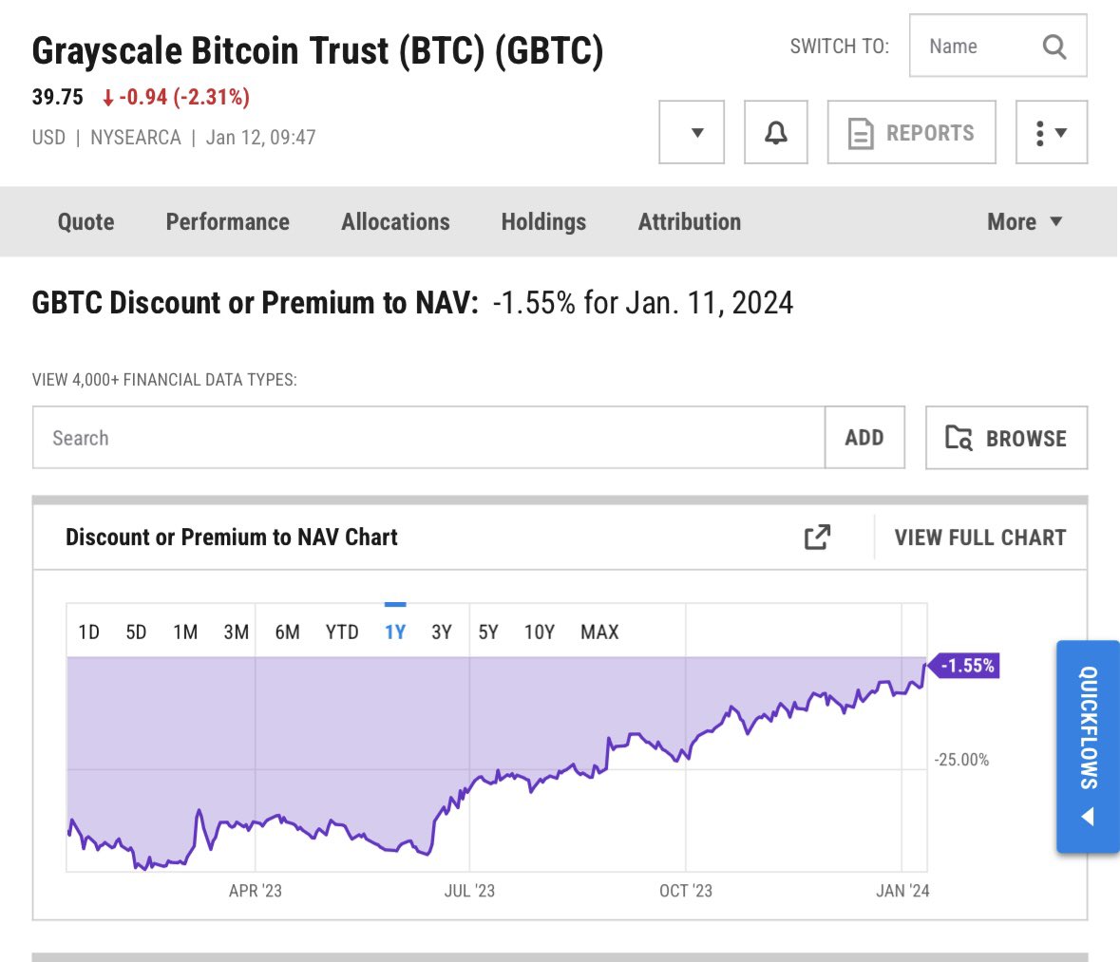Click the BROWSE button
The image size is (1120, 962).
click(x=1006, y=438)
